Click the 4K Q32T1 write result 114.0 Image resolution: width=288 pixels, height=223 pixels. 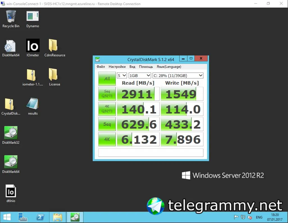pos(182,109)
